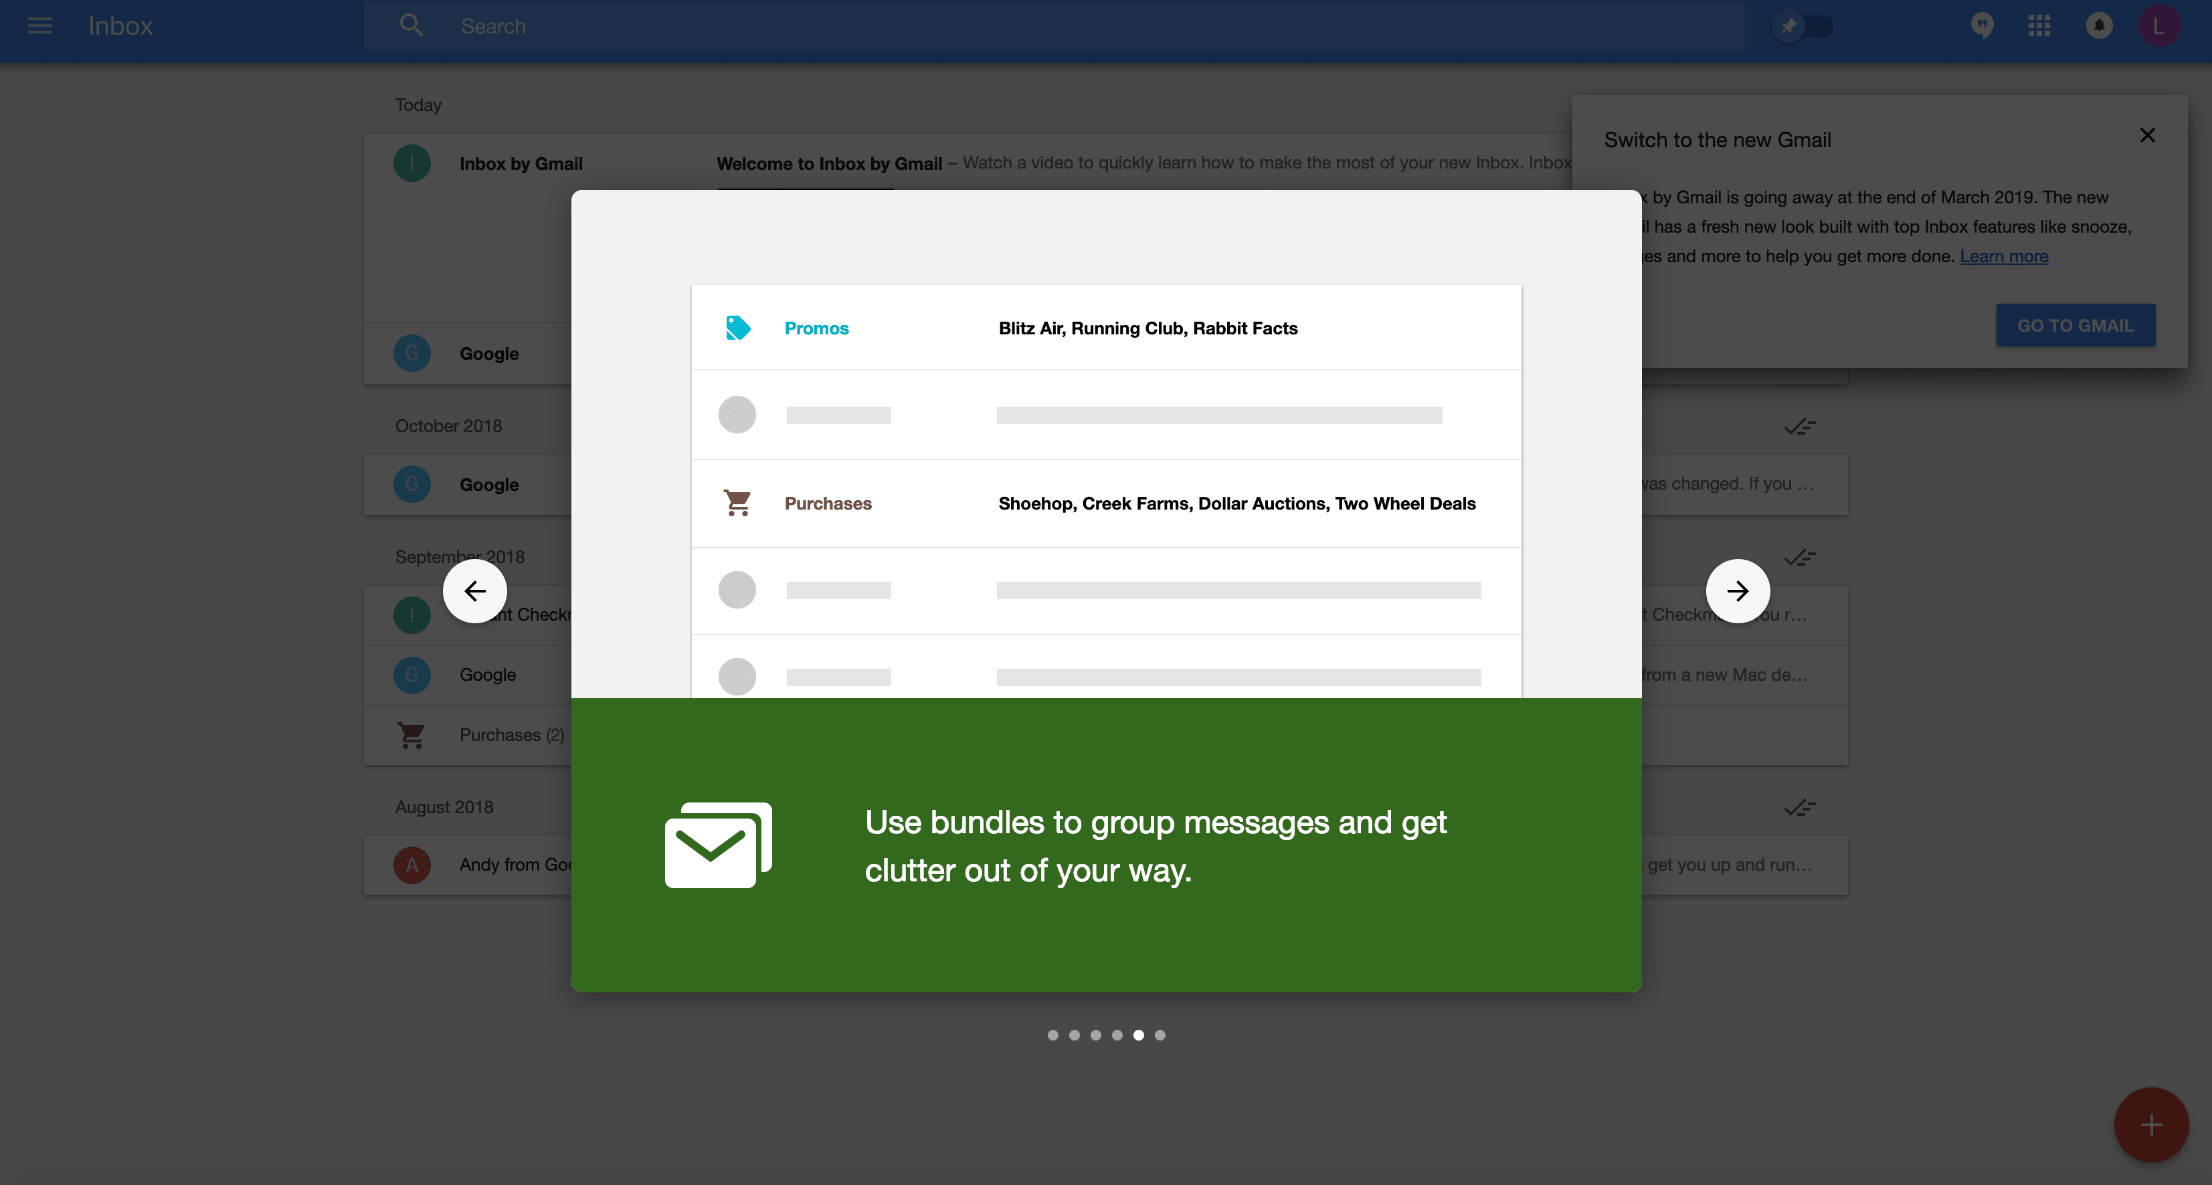Open the hamburger main menu
This screenshot has height=1185, width=2212.
point(39,25)
